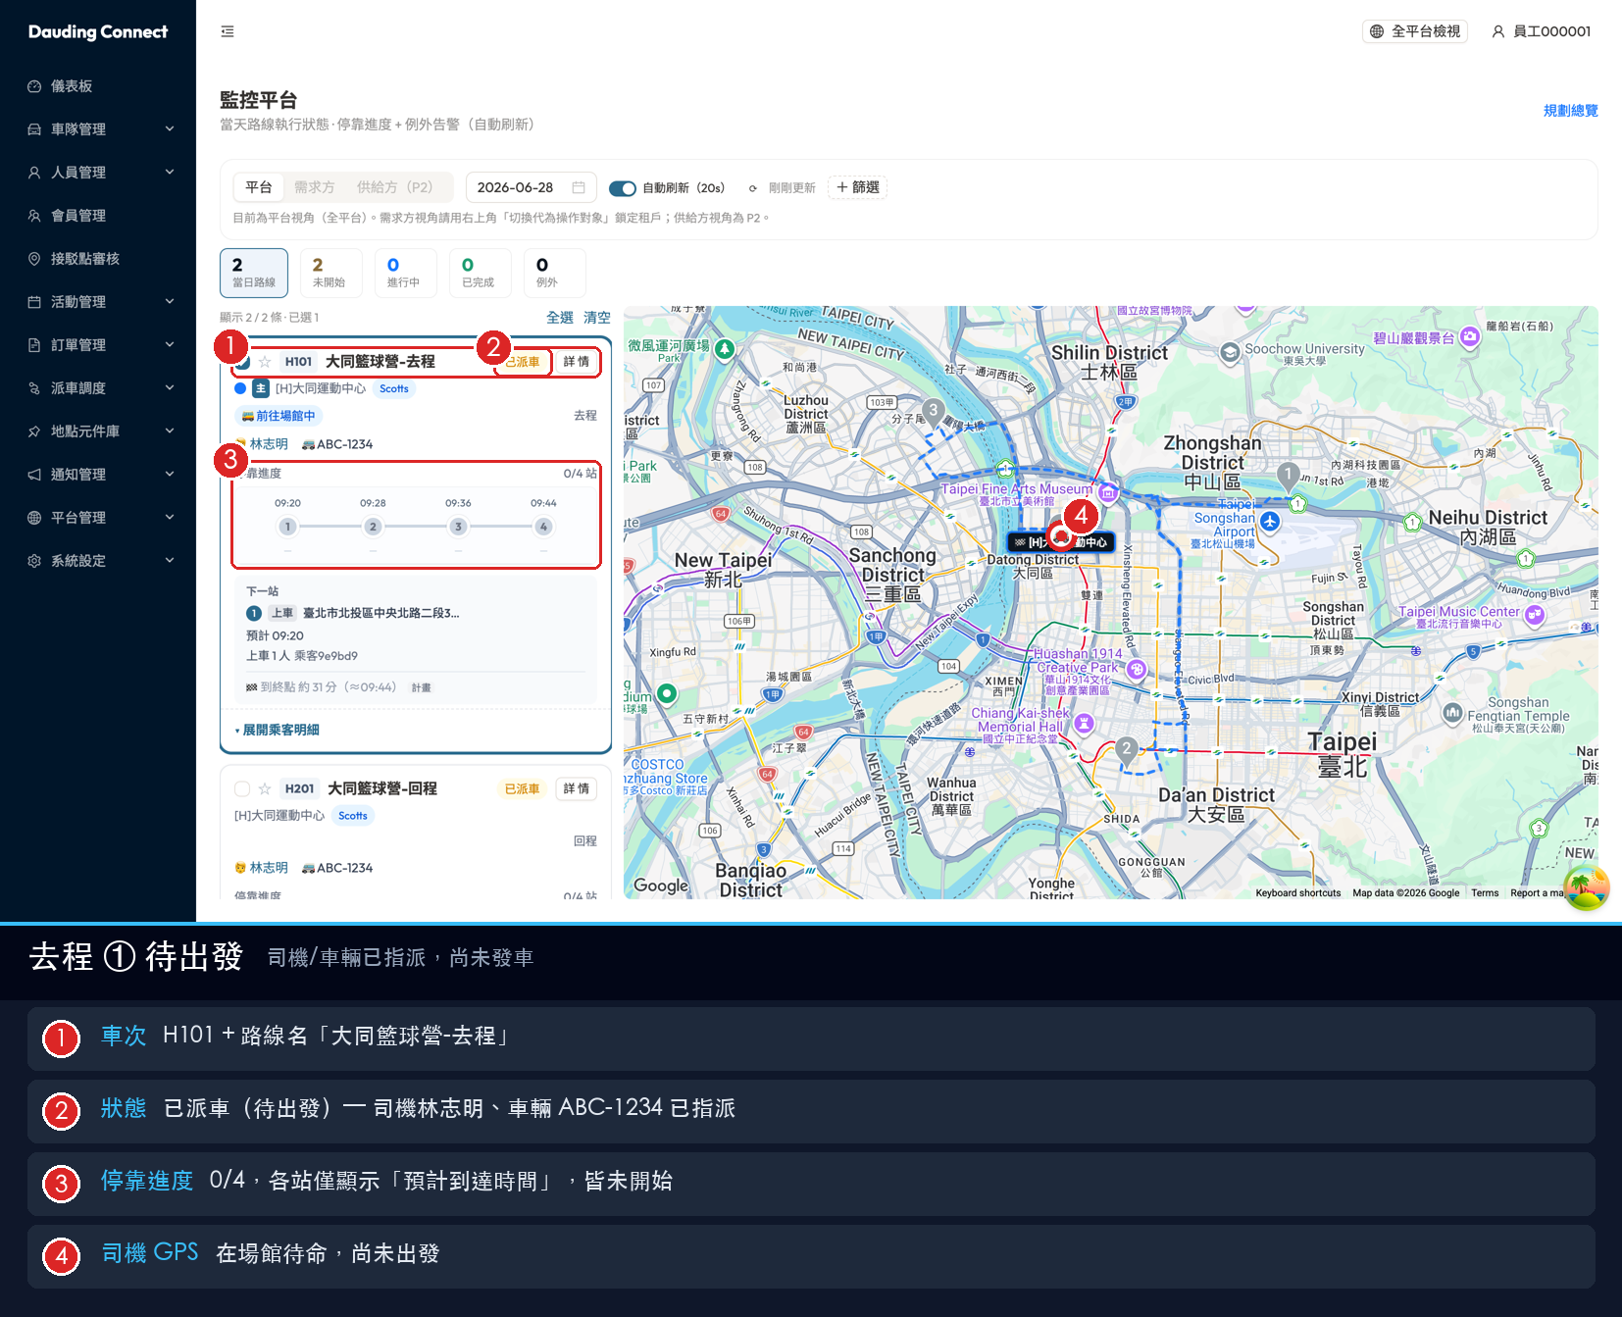Click the Songshan Airport plane marker
The width and height of the screenshot is (1622, 1317).
1270,521
